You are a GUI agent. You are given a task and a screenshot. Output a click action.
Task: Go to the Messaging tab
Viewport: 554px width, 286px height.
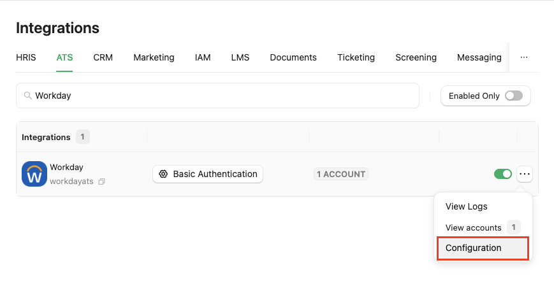point(479,57)
